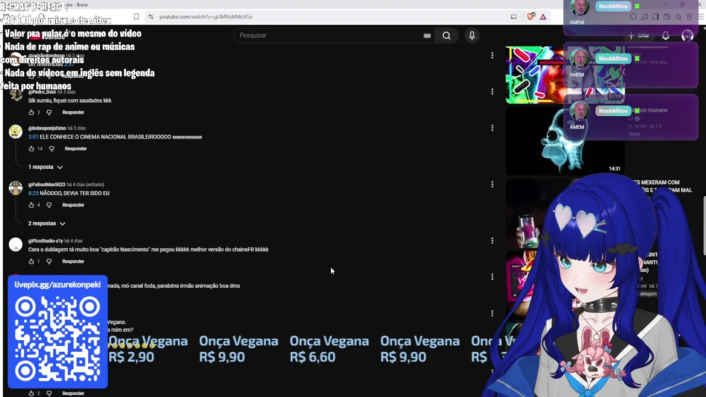Viewport: 706px width, 397px height.
Task: Open the Leo AI sparkle icon
Action: (678, 17)
